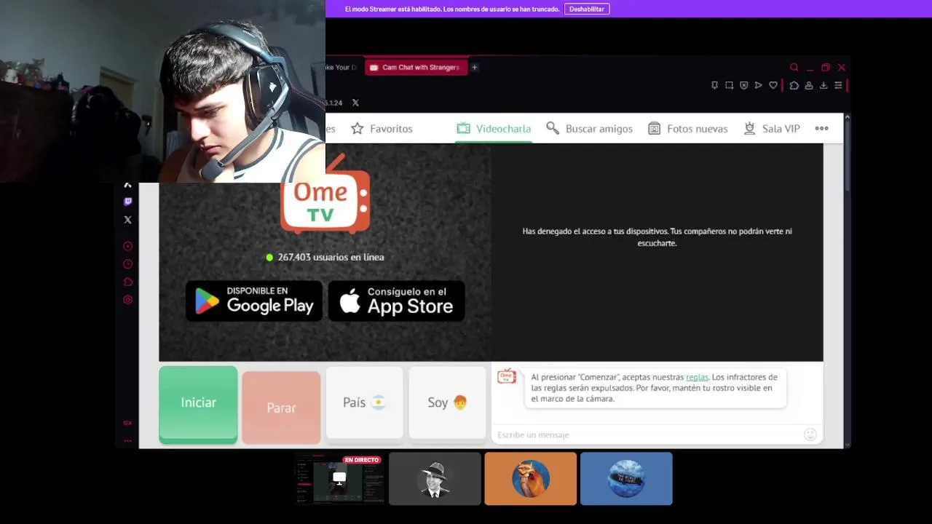Screen dimensions: 932x524
Task: Open Buscar amigos section
Action: pos(589,128)
